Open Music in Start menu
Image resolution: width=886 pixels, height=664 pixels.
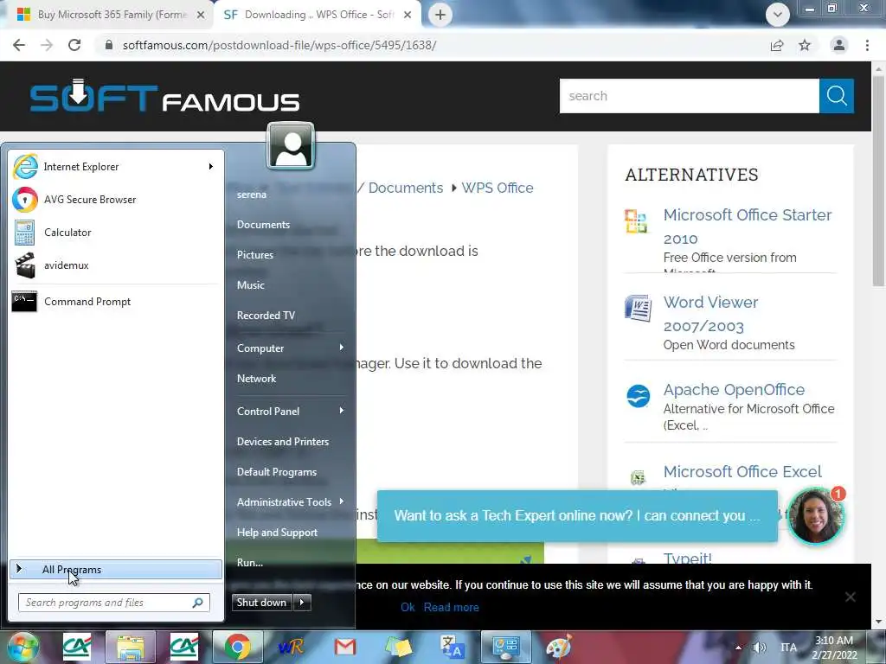[250, 285]
